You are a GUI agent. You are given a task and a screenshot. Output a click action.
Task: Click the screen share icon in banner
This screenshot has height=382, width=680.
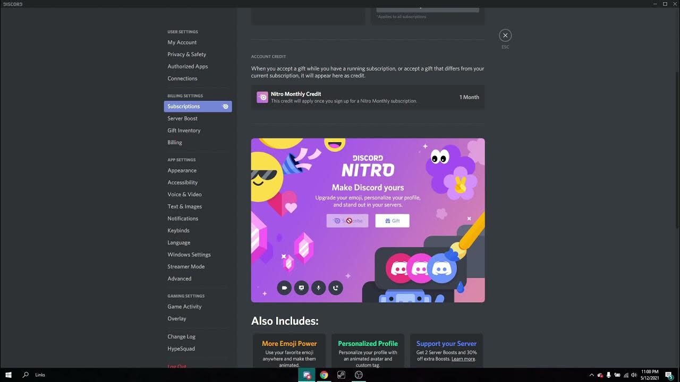(301, 288)
